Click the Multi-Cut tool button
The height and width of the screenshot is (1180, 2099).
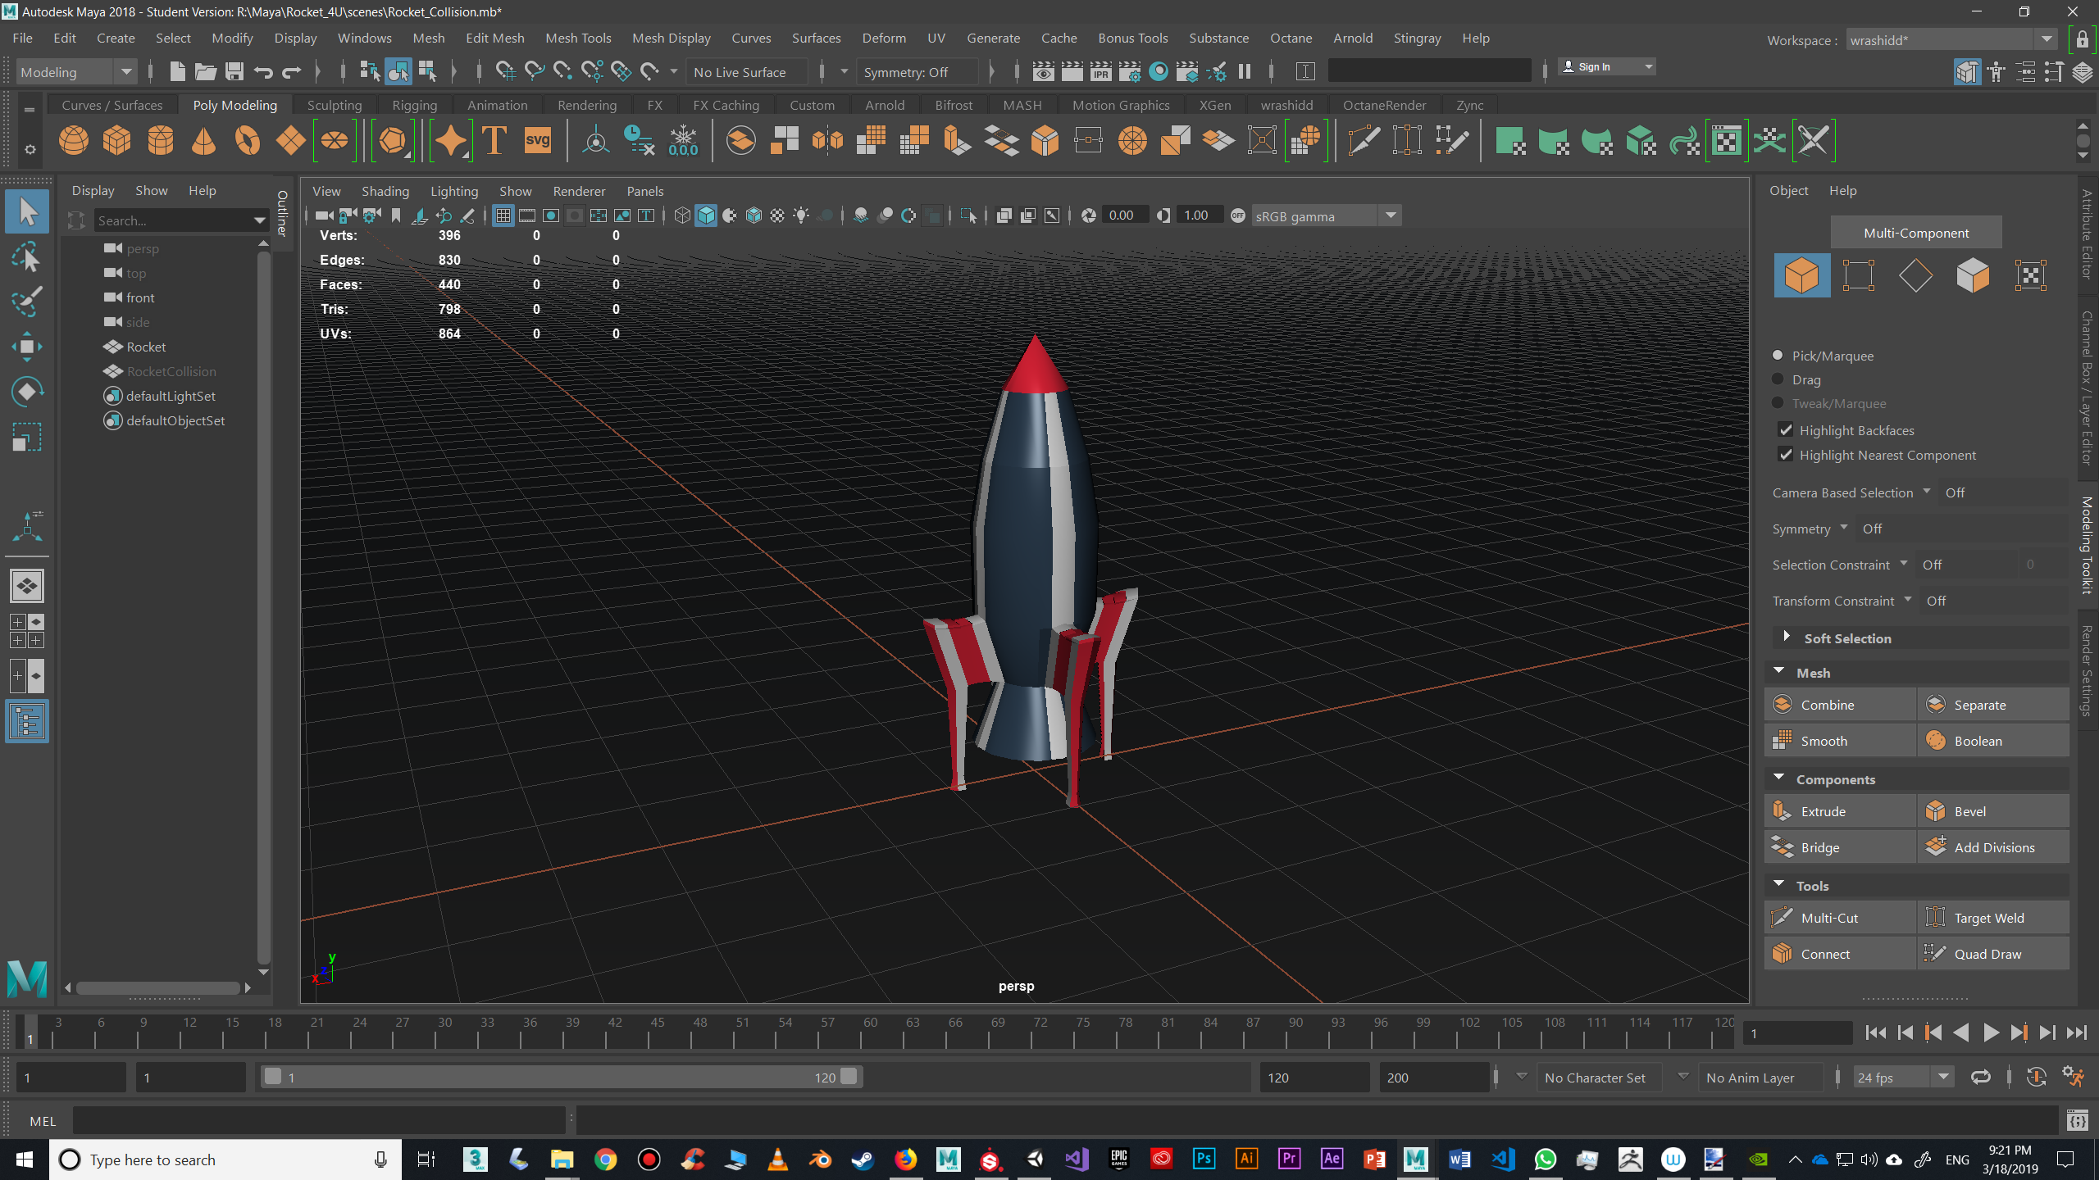click(x=1841, y=918)
